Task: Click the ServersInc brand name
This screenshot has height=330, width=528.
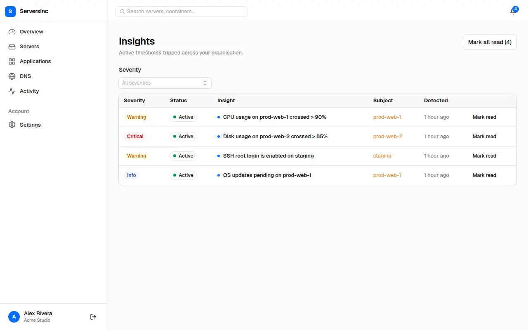Action: click(x=34, y=12)
